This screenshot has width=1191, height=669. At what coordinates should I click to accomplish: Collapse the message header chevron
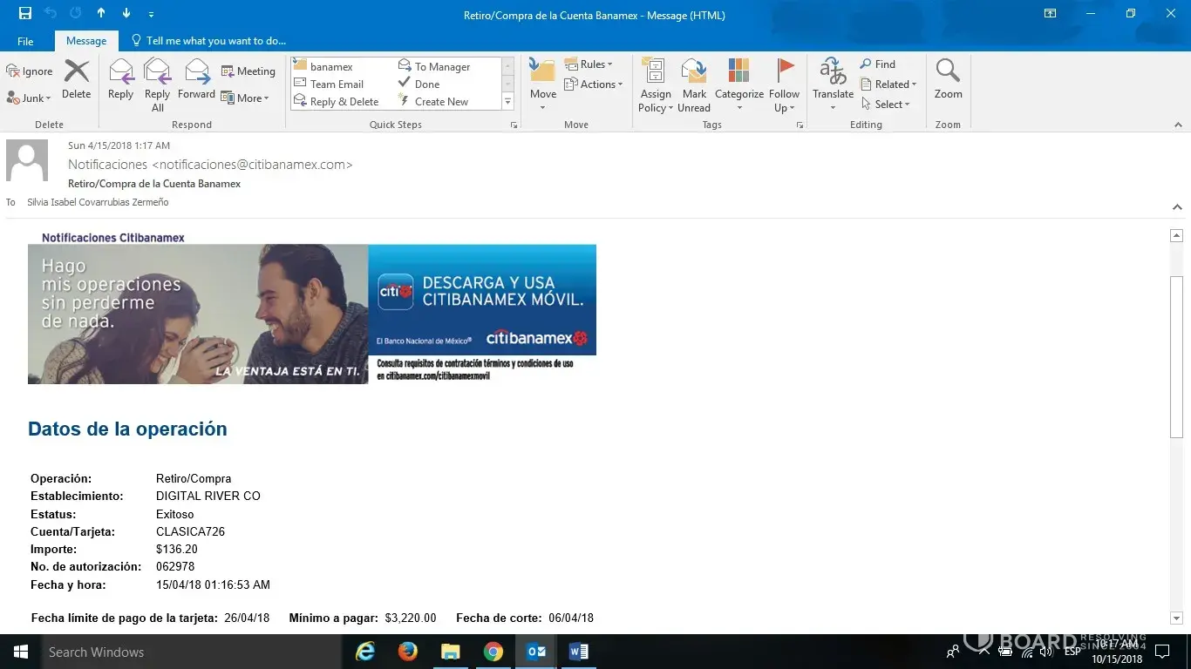[1177, 207]
